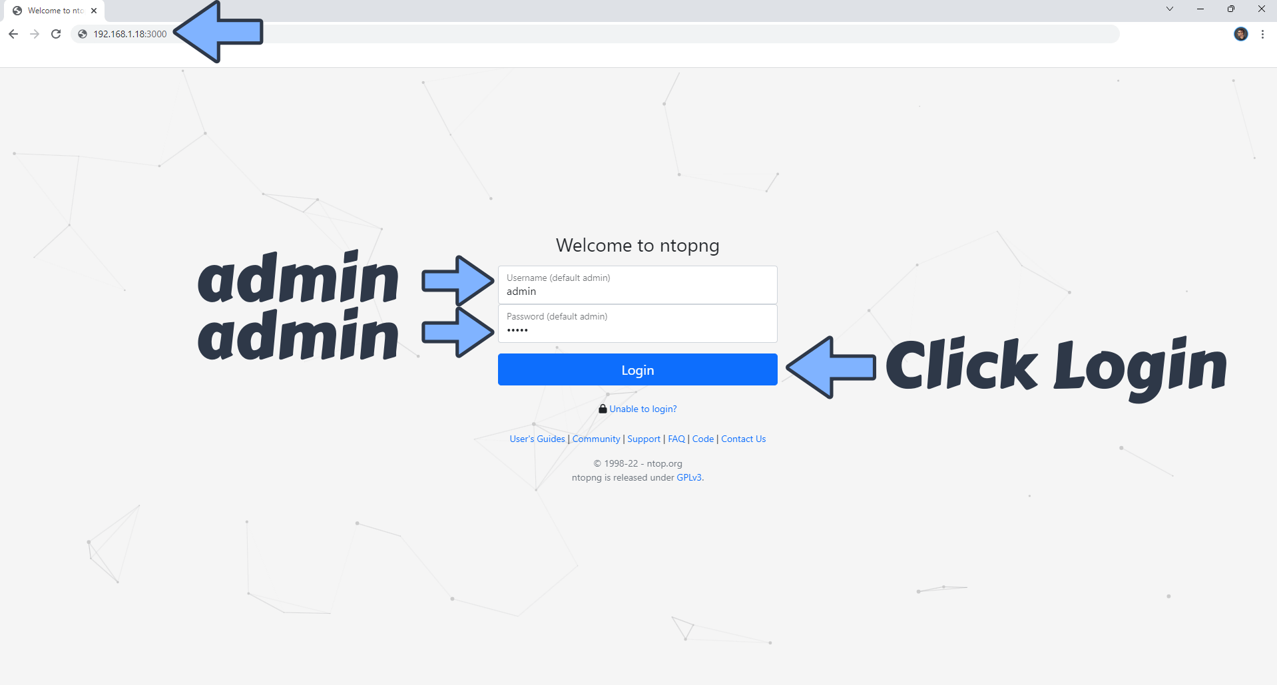Open the Code link
This screenshot has width=1277, height=685.
pos(703,439)
